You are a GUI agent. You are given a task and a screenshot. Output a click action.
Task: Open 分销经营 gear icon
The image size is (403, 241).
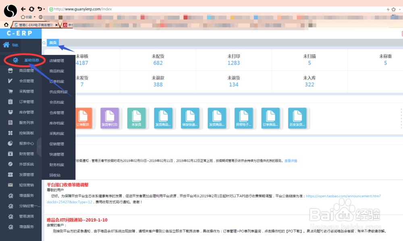[x=10, y=206]
